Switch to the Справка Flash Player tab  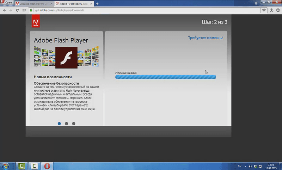pos(33,4)
